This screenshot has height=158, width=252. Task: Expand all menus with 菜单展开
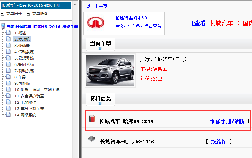point(14,14)
